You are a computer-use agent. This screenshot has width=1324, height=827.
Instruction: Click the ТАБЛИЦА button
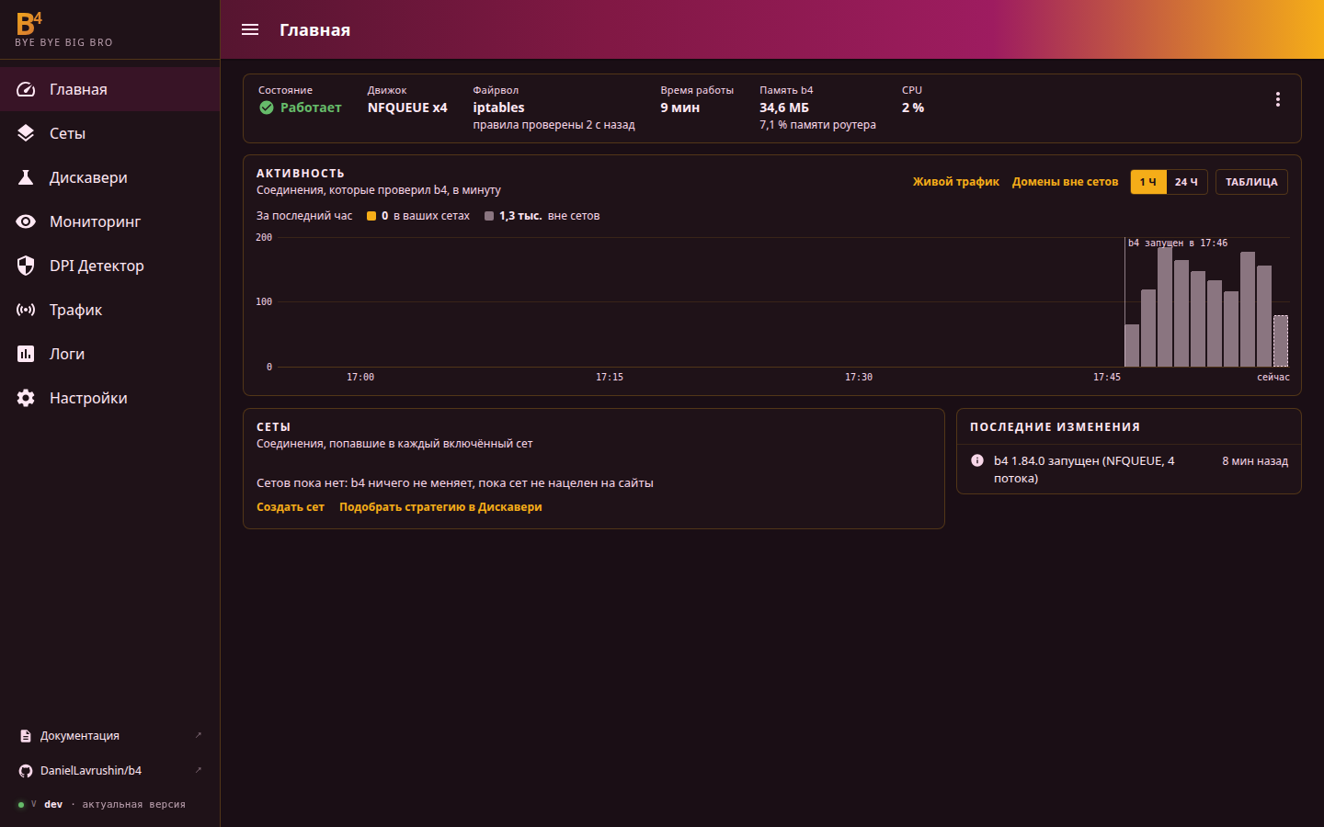(x=1251, y=182)
